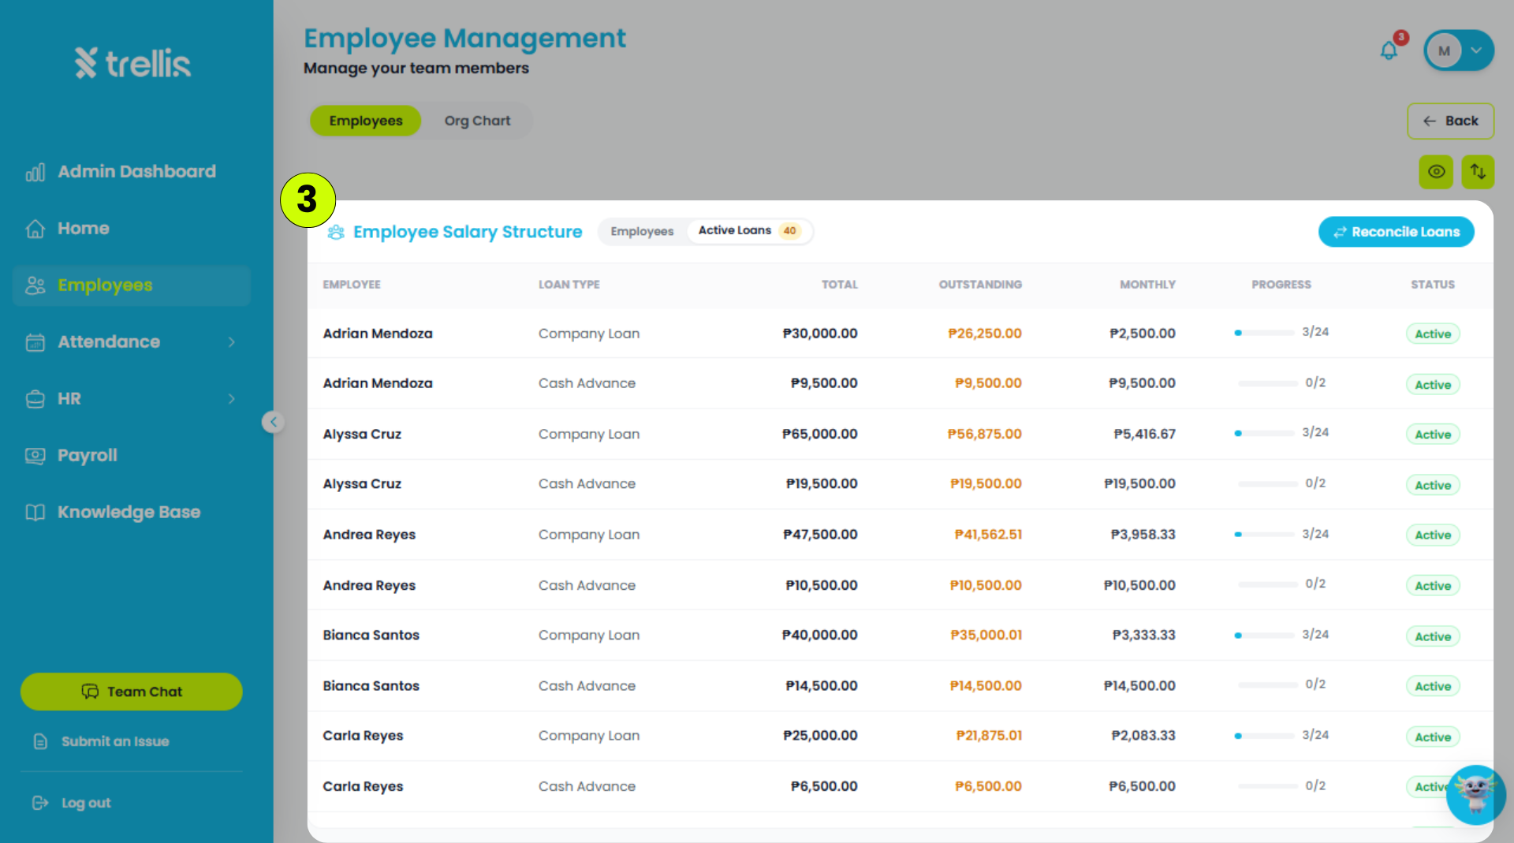
Task: Click the Log out door icon
Action: [40, 803]
